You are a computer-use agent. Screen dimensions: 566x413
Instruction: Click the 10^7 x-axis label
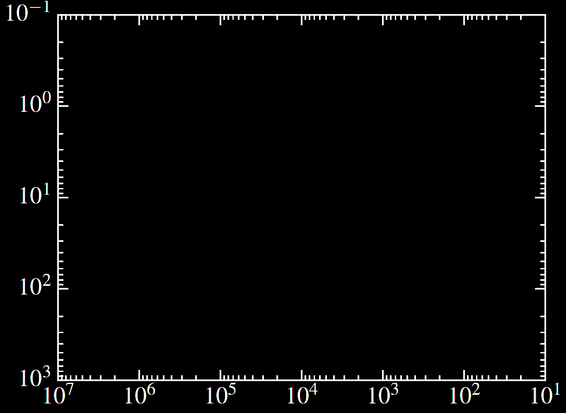[x=58, y=395]
